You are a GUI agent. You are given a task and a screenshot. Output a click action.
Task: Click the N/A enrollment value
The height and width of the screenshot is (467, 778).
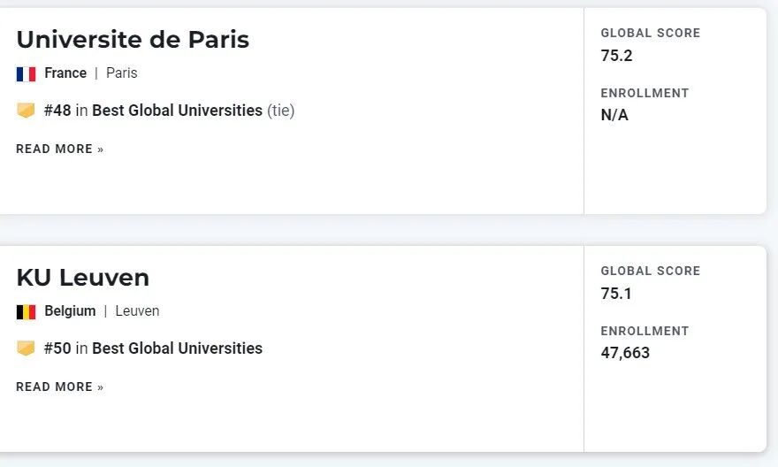(x=614, y=115)
